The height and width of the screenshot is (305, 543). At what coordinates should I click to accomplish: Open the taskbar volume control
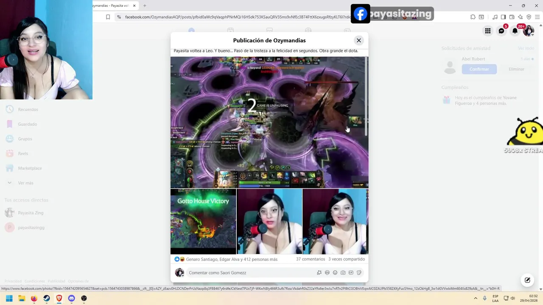[512, 298]
